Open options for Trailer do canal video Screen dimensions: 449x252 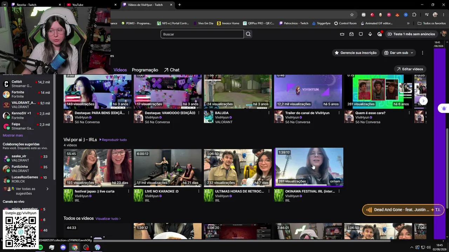point(339,113)
